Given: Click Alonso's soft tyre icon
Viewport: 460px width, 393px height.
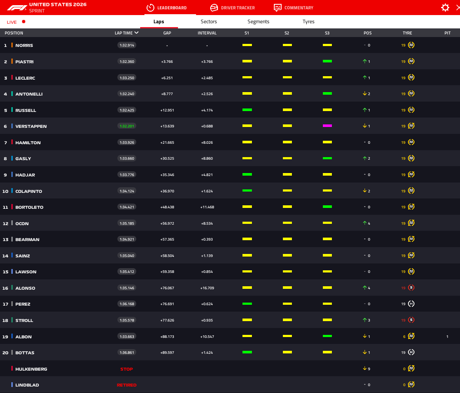Looking at the screenshot, I should coord(411,288).
